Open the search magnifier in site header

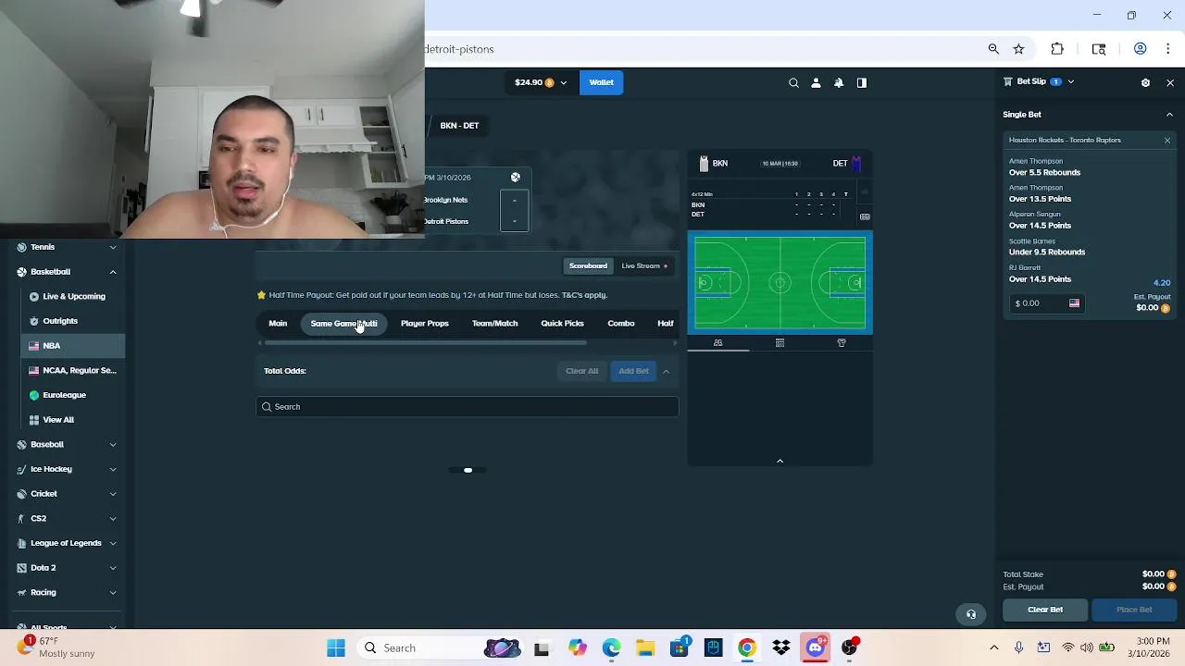[793, 82]
